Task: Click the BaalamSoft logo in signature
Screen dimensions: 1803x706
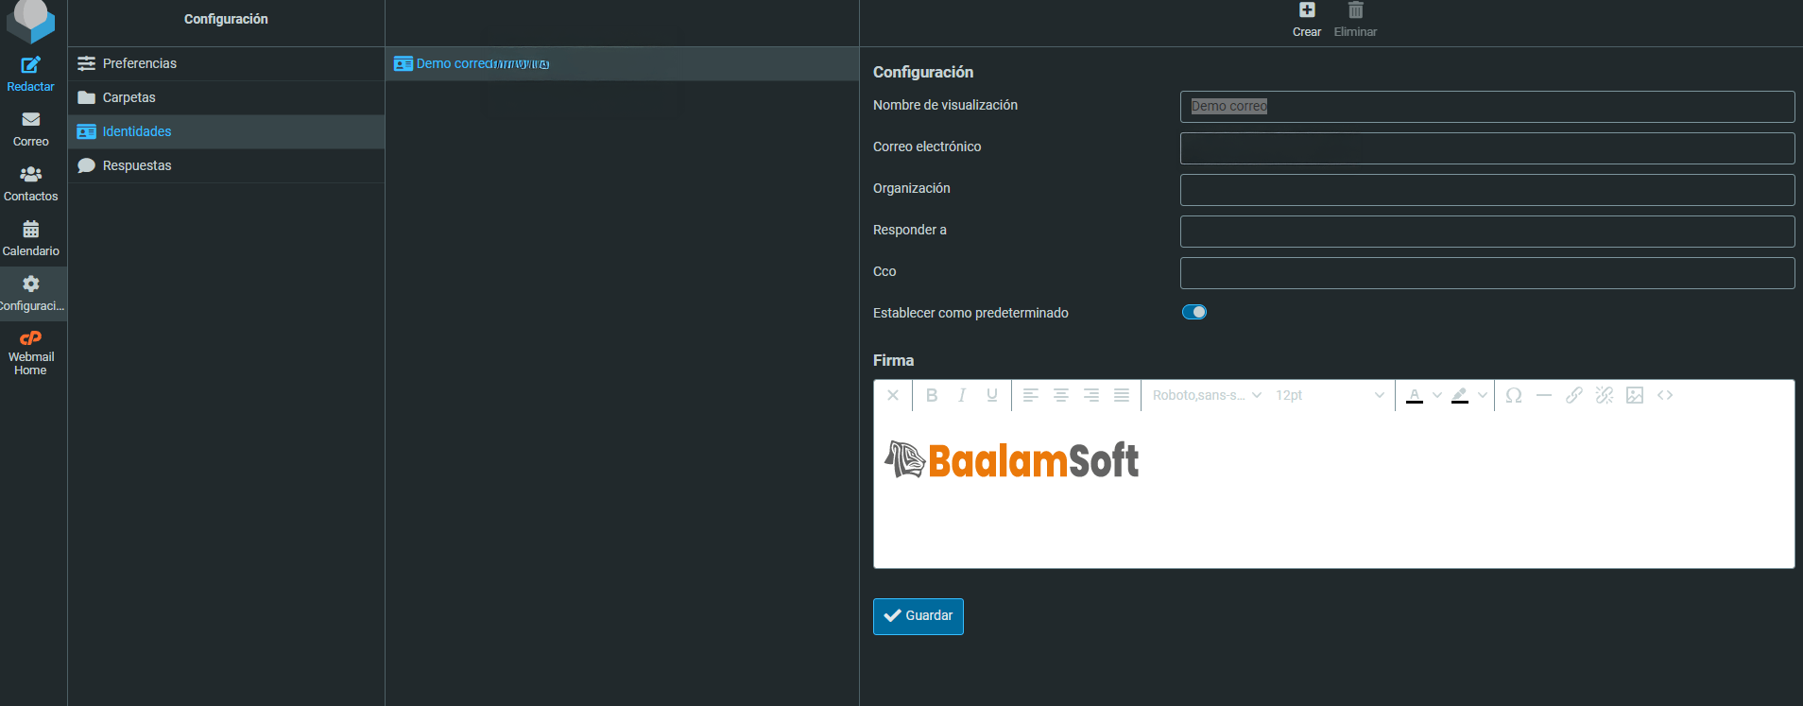Action: point(1012,460)
